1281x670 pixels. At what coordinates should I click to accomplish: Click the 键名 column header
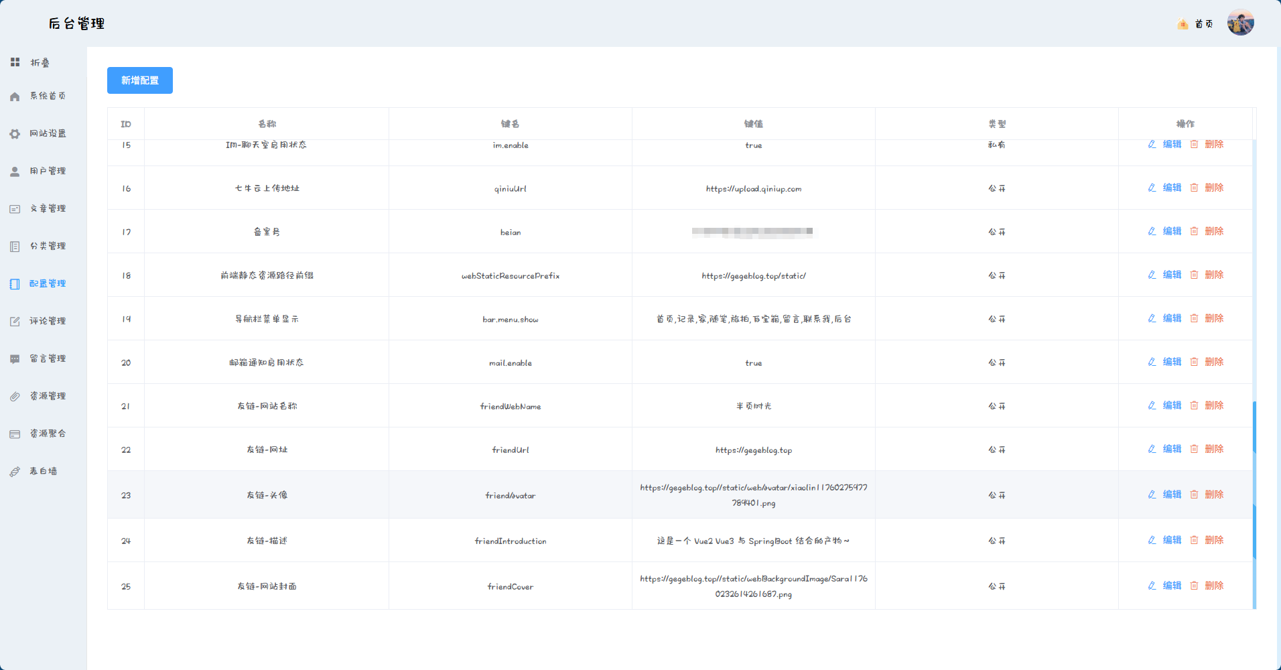tap(510, 124)
